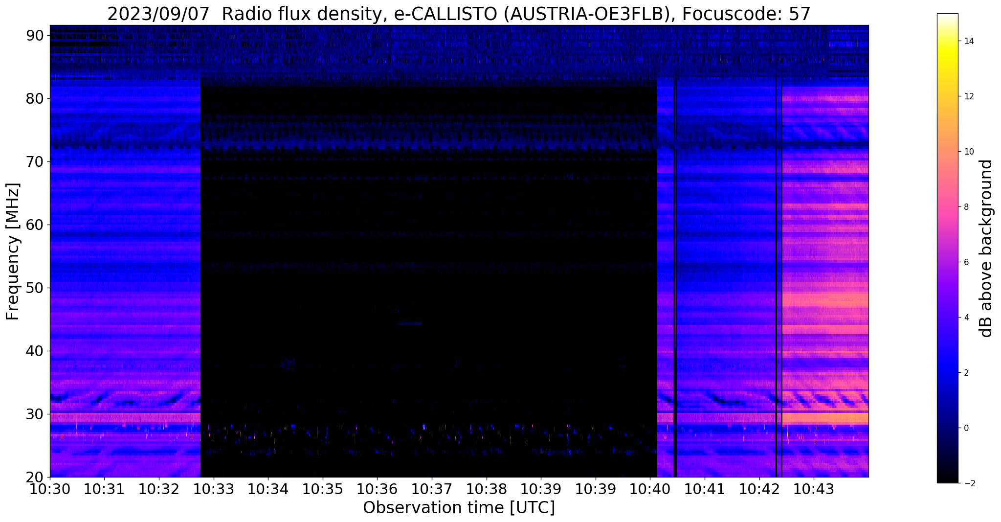The height and width of the screenshot is (522, 1001).
Task: Click the colorbar tick value 10
Action: (968, 152)
